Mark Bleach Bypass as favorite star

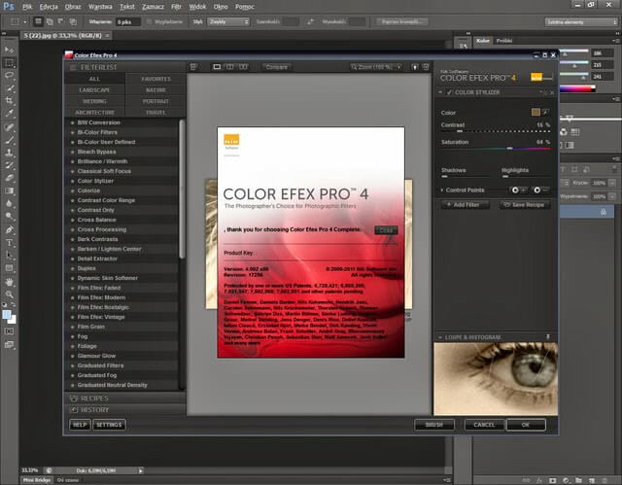[x=73, y=152]
